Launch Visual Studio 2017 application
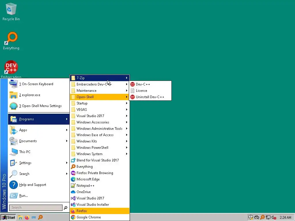 pos(99,198)
